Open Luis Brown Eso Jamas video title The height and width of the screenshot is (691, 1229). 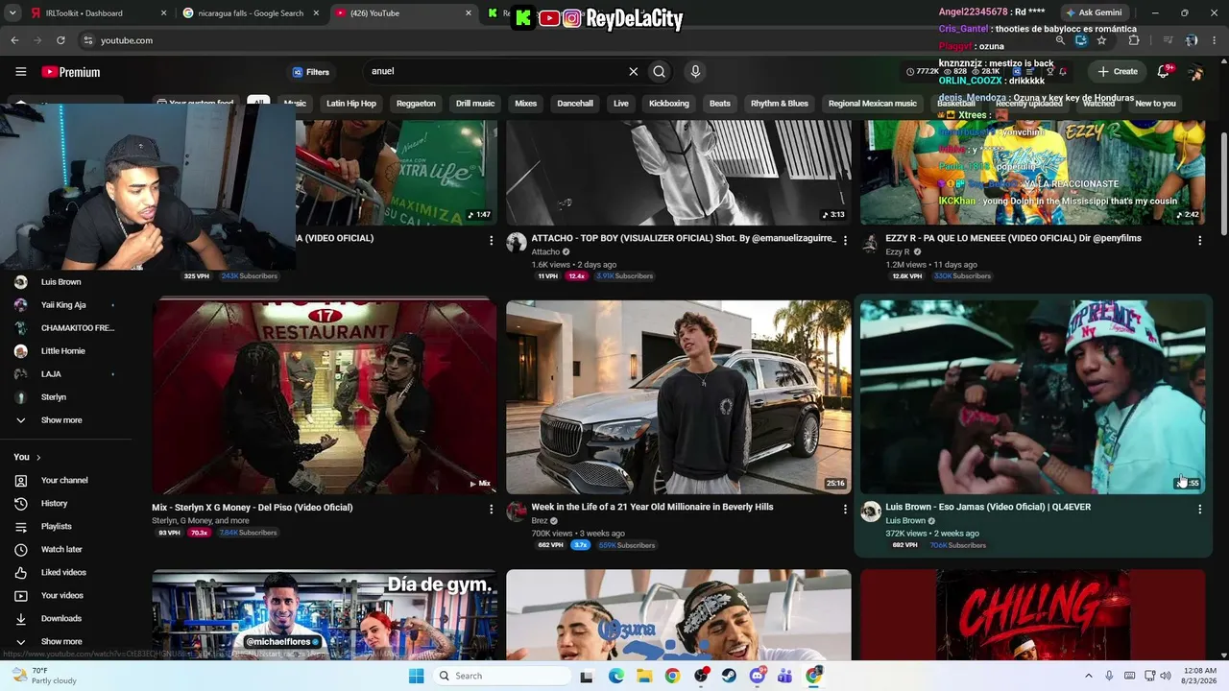pos(988,507)
